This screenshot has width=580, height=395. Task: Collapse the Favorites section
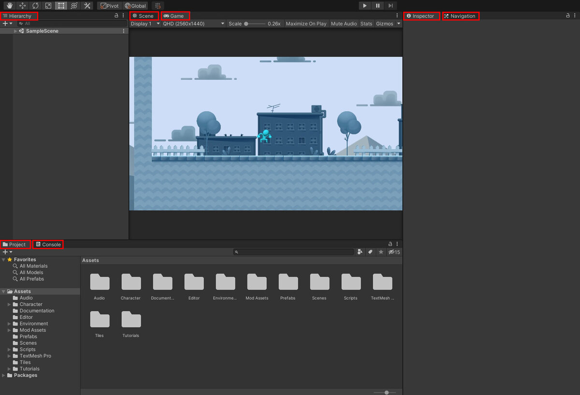(x=4, y=260)
